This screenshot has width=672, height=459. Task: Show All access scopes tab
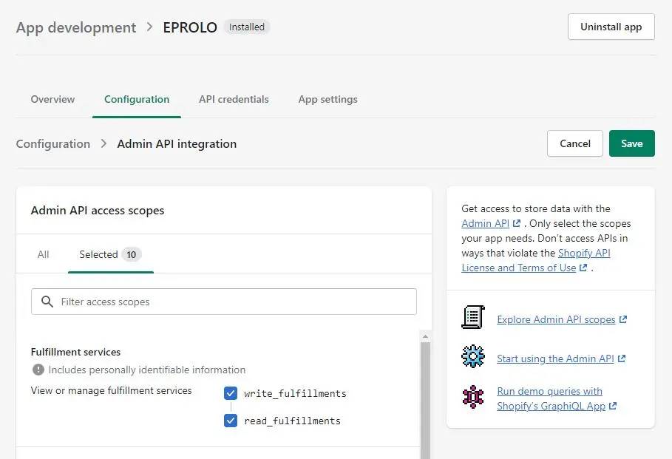pos(44,254)
